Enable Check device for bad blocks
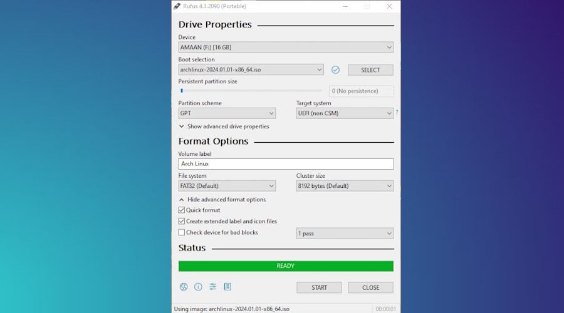 182,232
